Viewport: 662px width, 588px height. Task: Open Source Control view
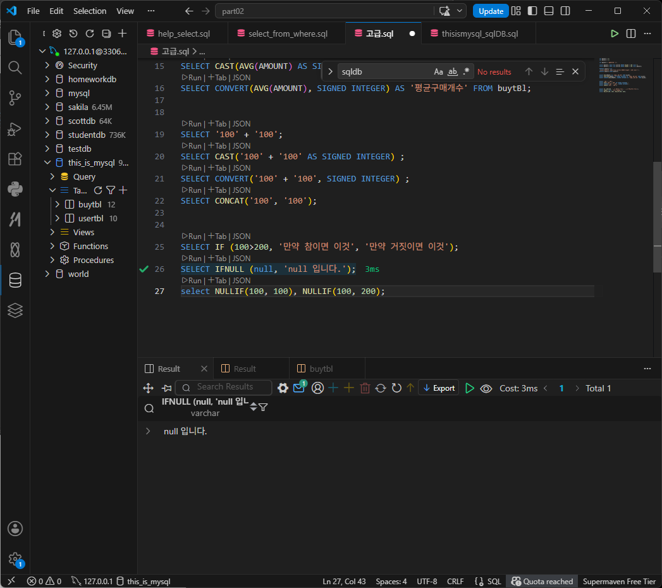[15, 98]
